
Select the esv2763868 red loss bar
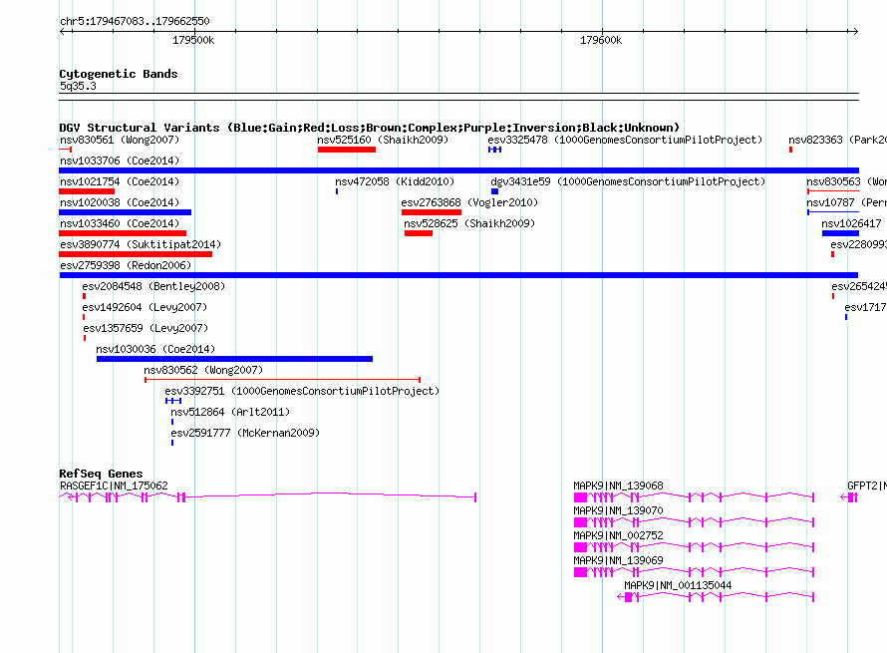(432, 212)
